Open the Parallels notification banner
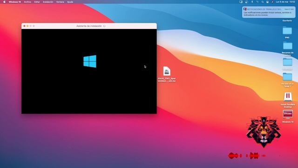Image resolution: width=298 pixels, height=168 pixels. (269, 12)
